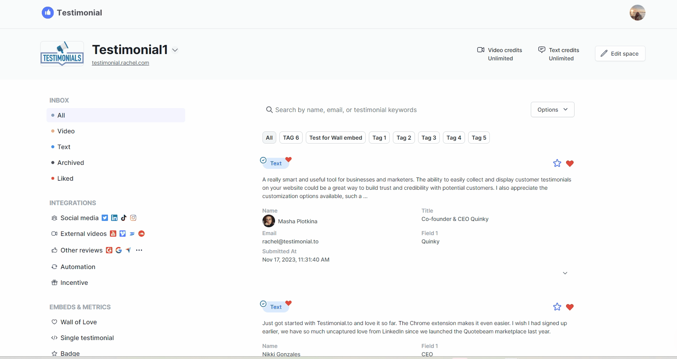Open the Options dropdown
This screenshot has width=677, height=359.
point(552,110)
